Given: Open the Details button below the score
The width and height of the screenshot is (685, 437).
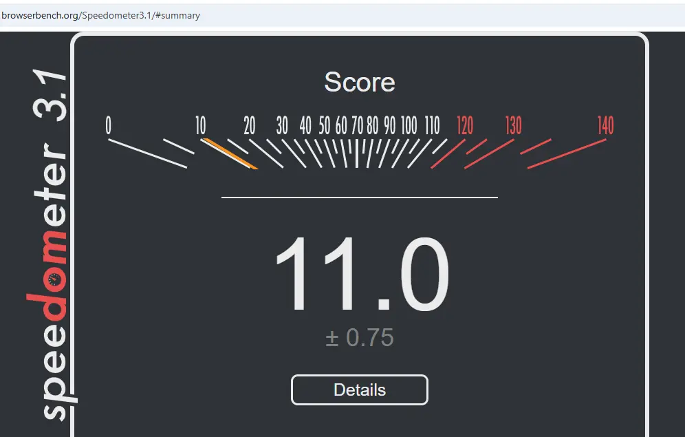Looking at the screenshot, I should 359,390.
